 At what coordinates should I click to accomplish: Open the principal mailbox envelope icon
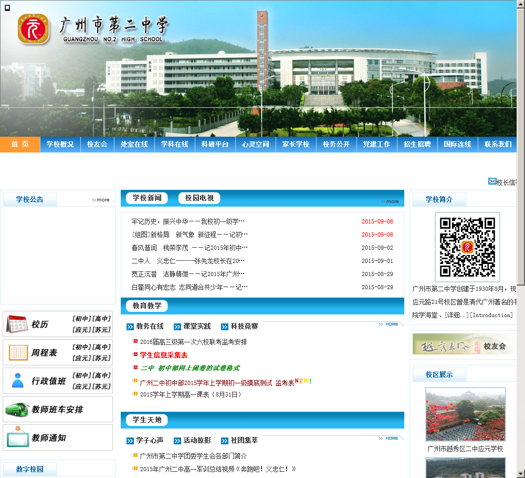[x=492, y=181]
